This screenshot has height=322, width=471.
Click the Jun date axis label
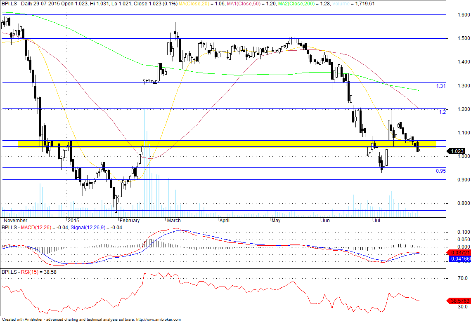click(326, 221)
